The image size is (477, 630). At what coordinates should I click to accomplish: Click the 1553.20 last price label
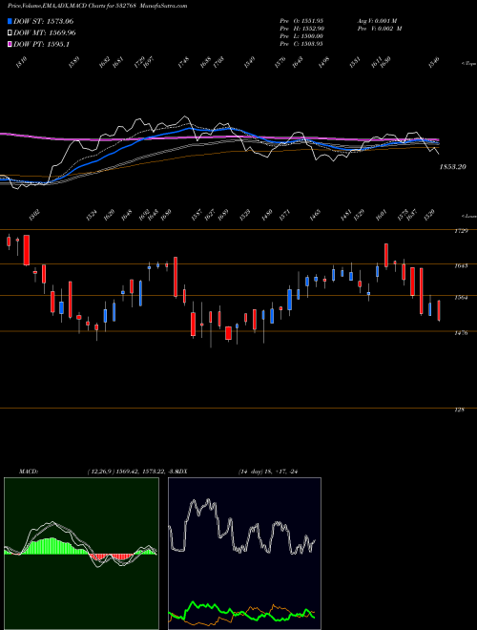pos(452,167)
